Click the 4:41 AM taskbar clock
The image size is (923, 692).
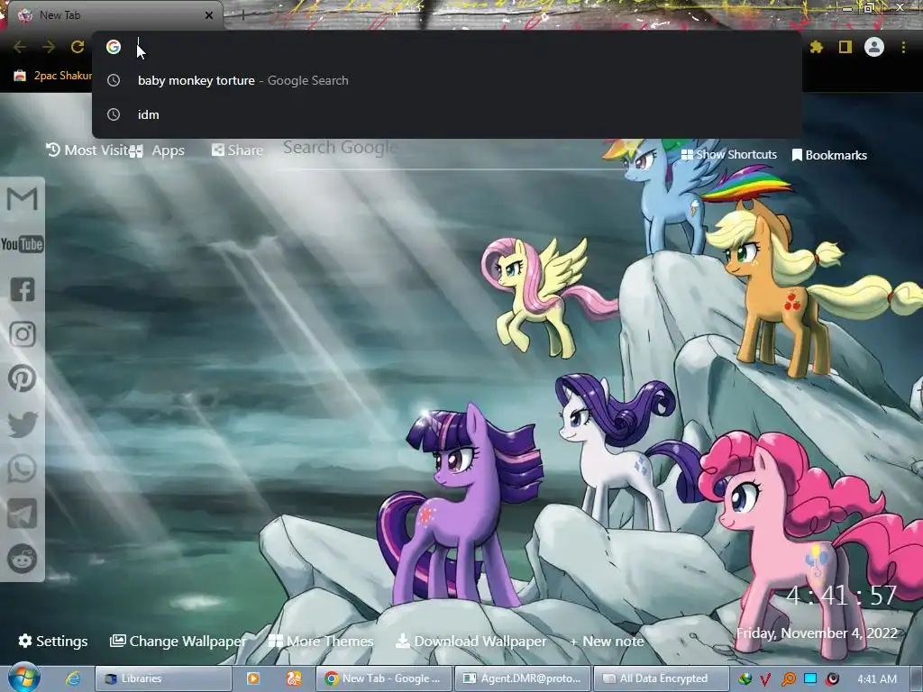click(x=877, y=679)
